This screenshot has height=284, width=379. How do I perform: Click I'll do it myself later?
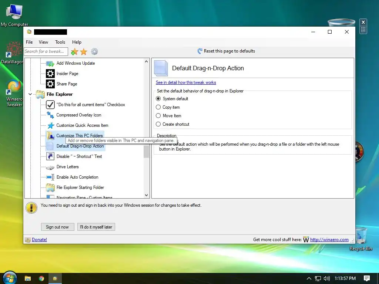click(96, 227)
